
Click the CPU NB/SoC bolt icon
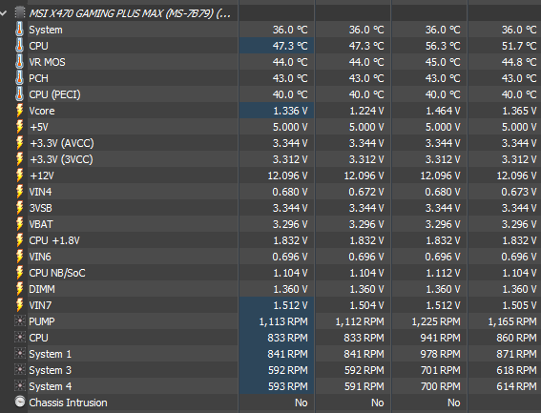20,273
